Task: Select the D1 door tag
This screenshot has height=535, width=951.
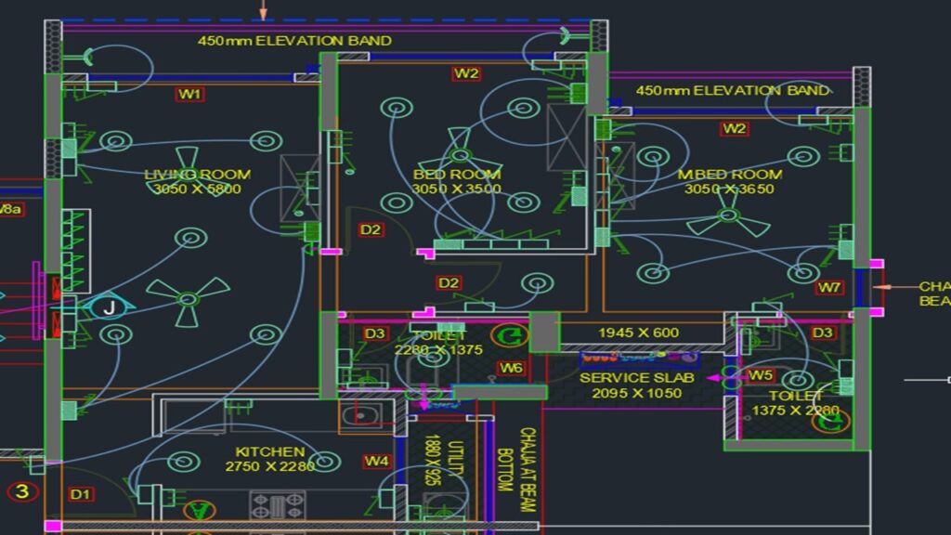Action: tap(81, 494)
